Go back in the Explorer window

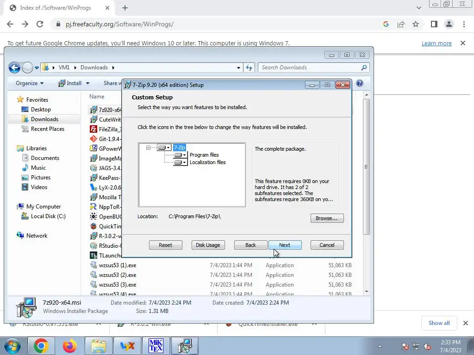[14, 67]
